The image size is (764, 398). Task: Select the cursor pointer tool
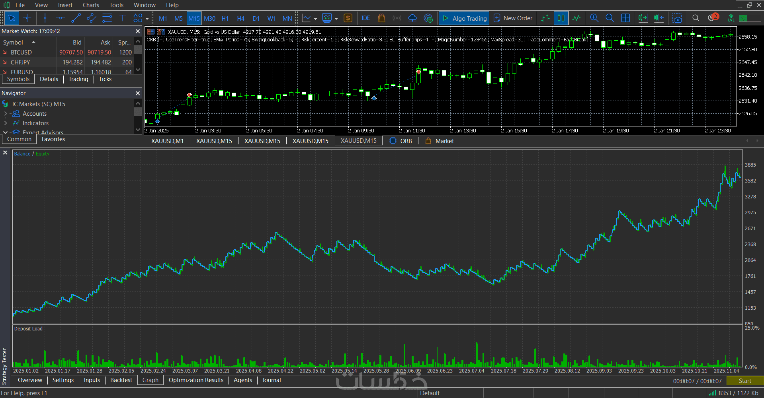click(x=12, y=18)
